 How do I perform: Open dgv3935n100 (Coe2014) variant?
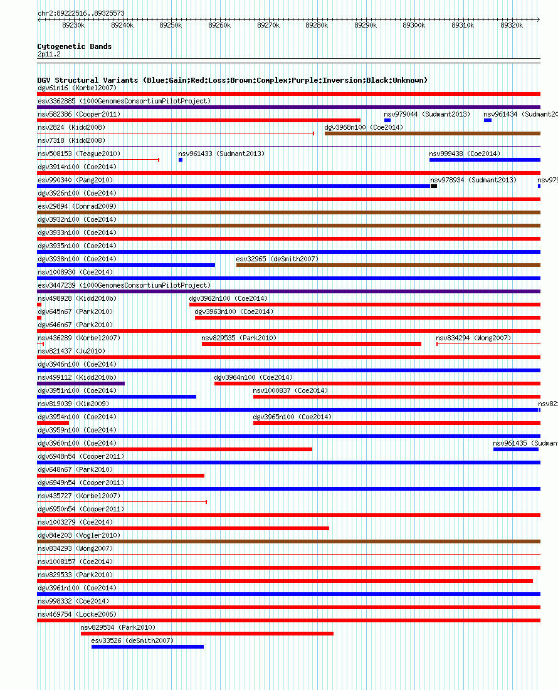tap(78, 246)
